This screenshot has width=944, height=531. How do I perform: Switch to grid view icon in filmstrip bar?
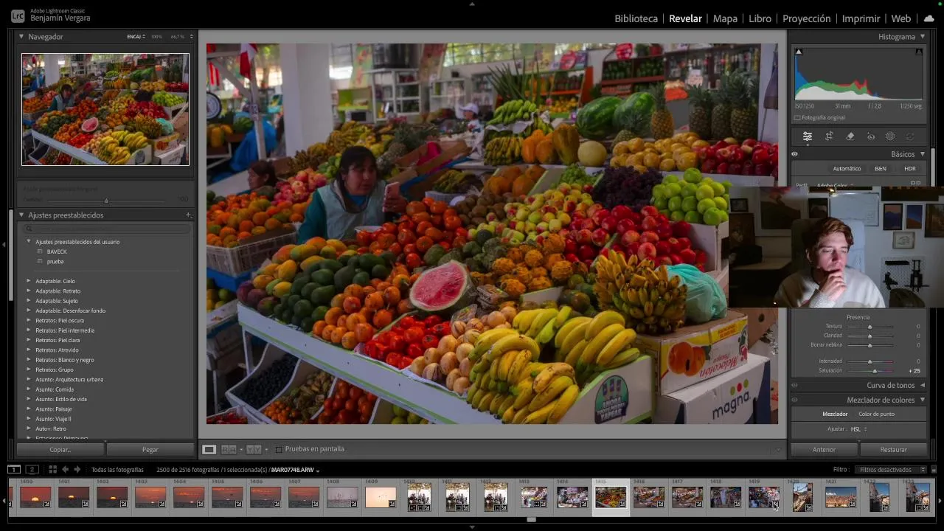pyautogui.click(x=52, y=469)
